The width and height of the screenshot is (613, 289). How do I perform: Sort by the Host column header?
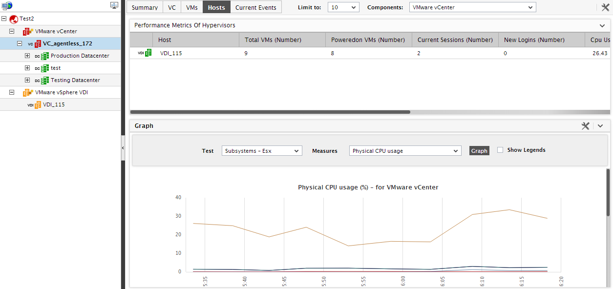click(195, 40)
